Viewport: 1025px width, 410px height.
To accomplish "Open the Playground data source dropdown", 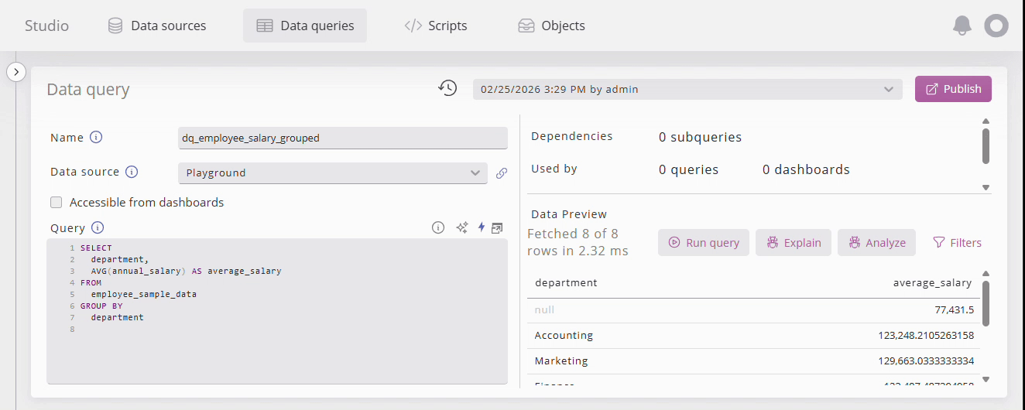I will (332, 173).
